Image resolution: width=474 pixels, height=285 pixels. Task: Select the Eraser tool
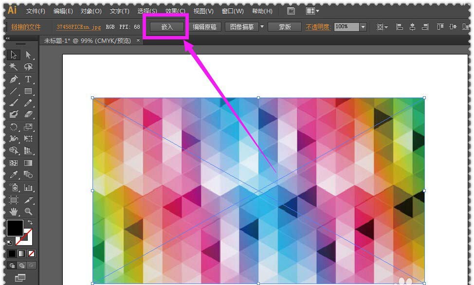[28, 115]
